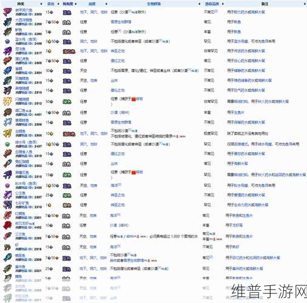Screen dimensions: 307x303
Task: Click the Double Cod icon, ID 2313
Action: [7, 81]
